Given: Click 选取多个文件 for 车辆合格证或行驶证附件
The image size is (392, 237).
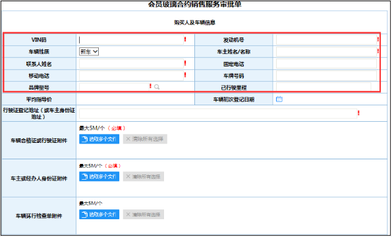Looking at the screenshot, I should (99, 139).
